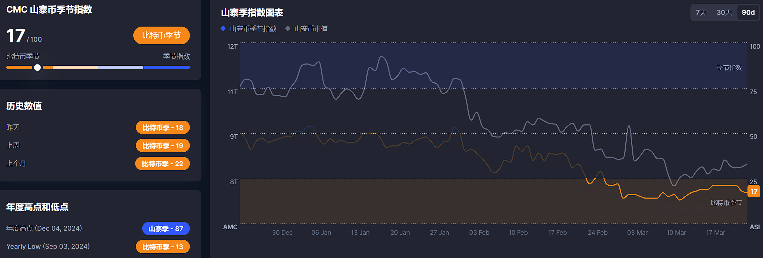
Task: Switch chart range to 7天
Action: (x=701, y=13)
